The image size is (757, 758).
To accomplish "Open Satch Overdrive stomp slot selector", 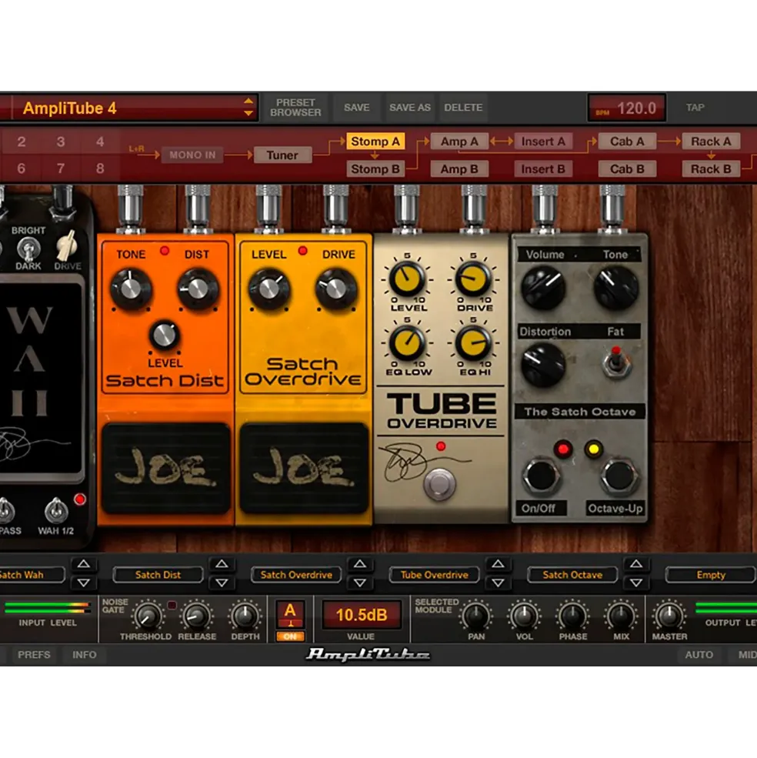I will pyautogui.click(x=296, y=575).
